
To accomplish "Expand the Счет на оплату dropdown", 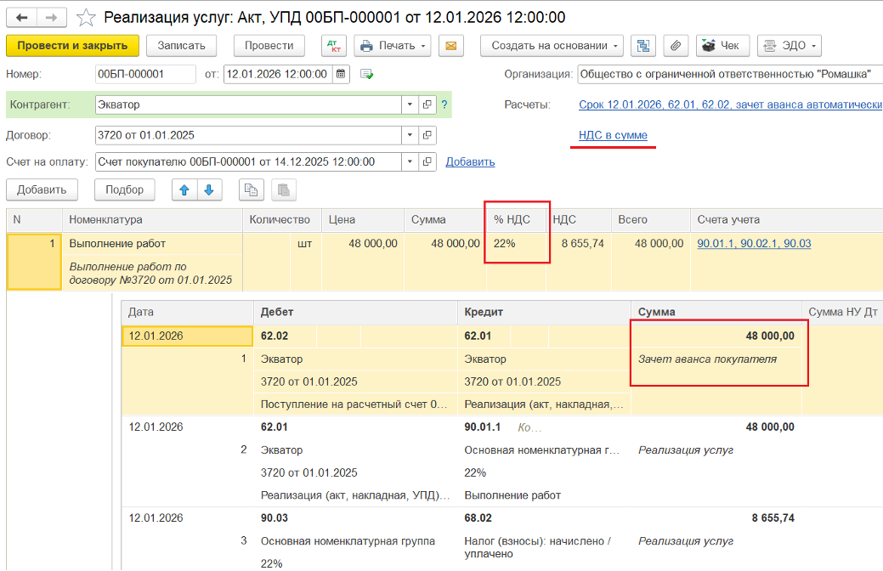I will (x=410, y=161).
